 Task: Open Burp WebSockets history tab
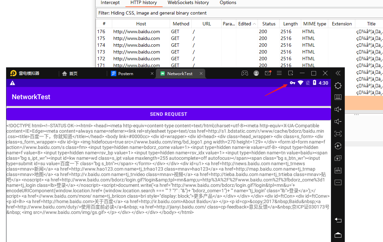[x=188, y=3]
